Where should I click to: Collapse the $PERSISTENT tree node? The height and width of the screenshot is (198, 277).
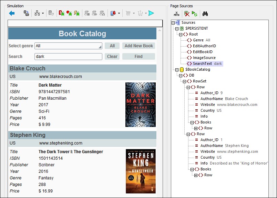click(x=177, y=29)
